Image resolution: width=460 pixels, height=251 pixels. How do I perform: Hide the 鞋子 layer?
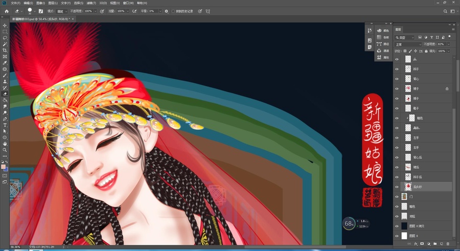click(397, 108)
